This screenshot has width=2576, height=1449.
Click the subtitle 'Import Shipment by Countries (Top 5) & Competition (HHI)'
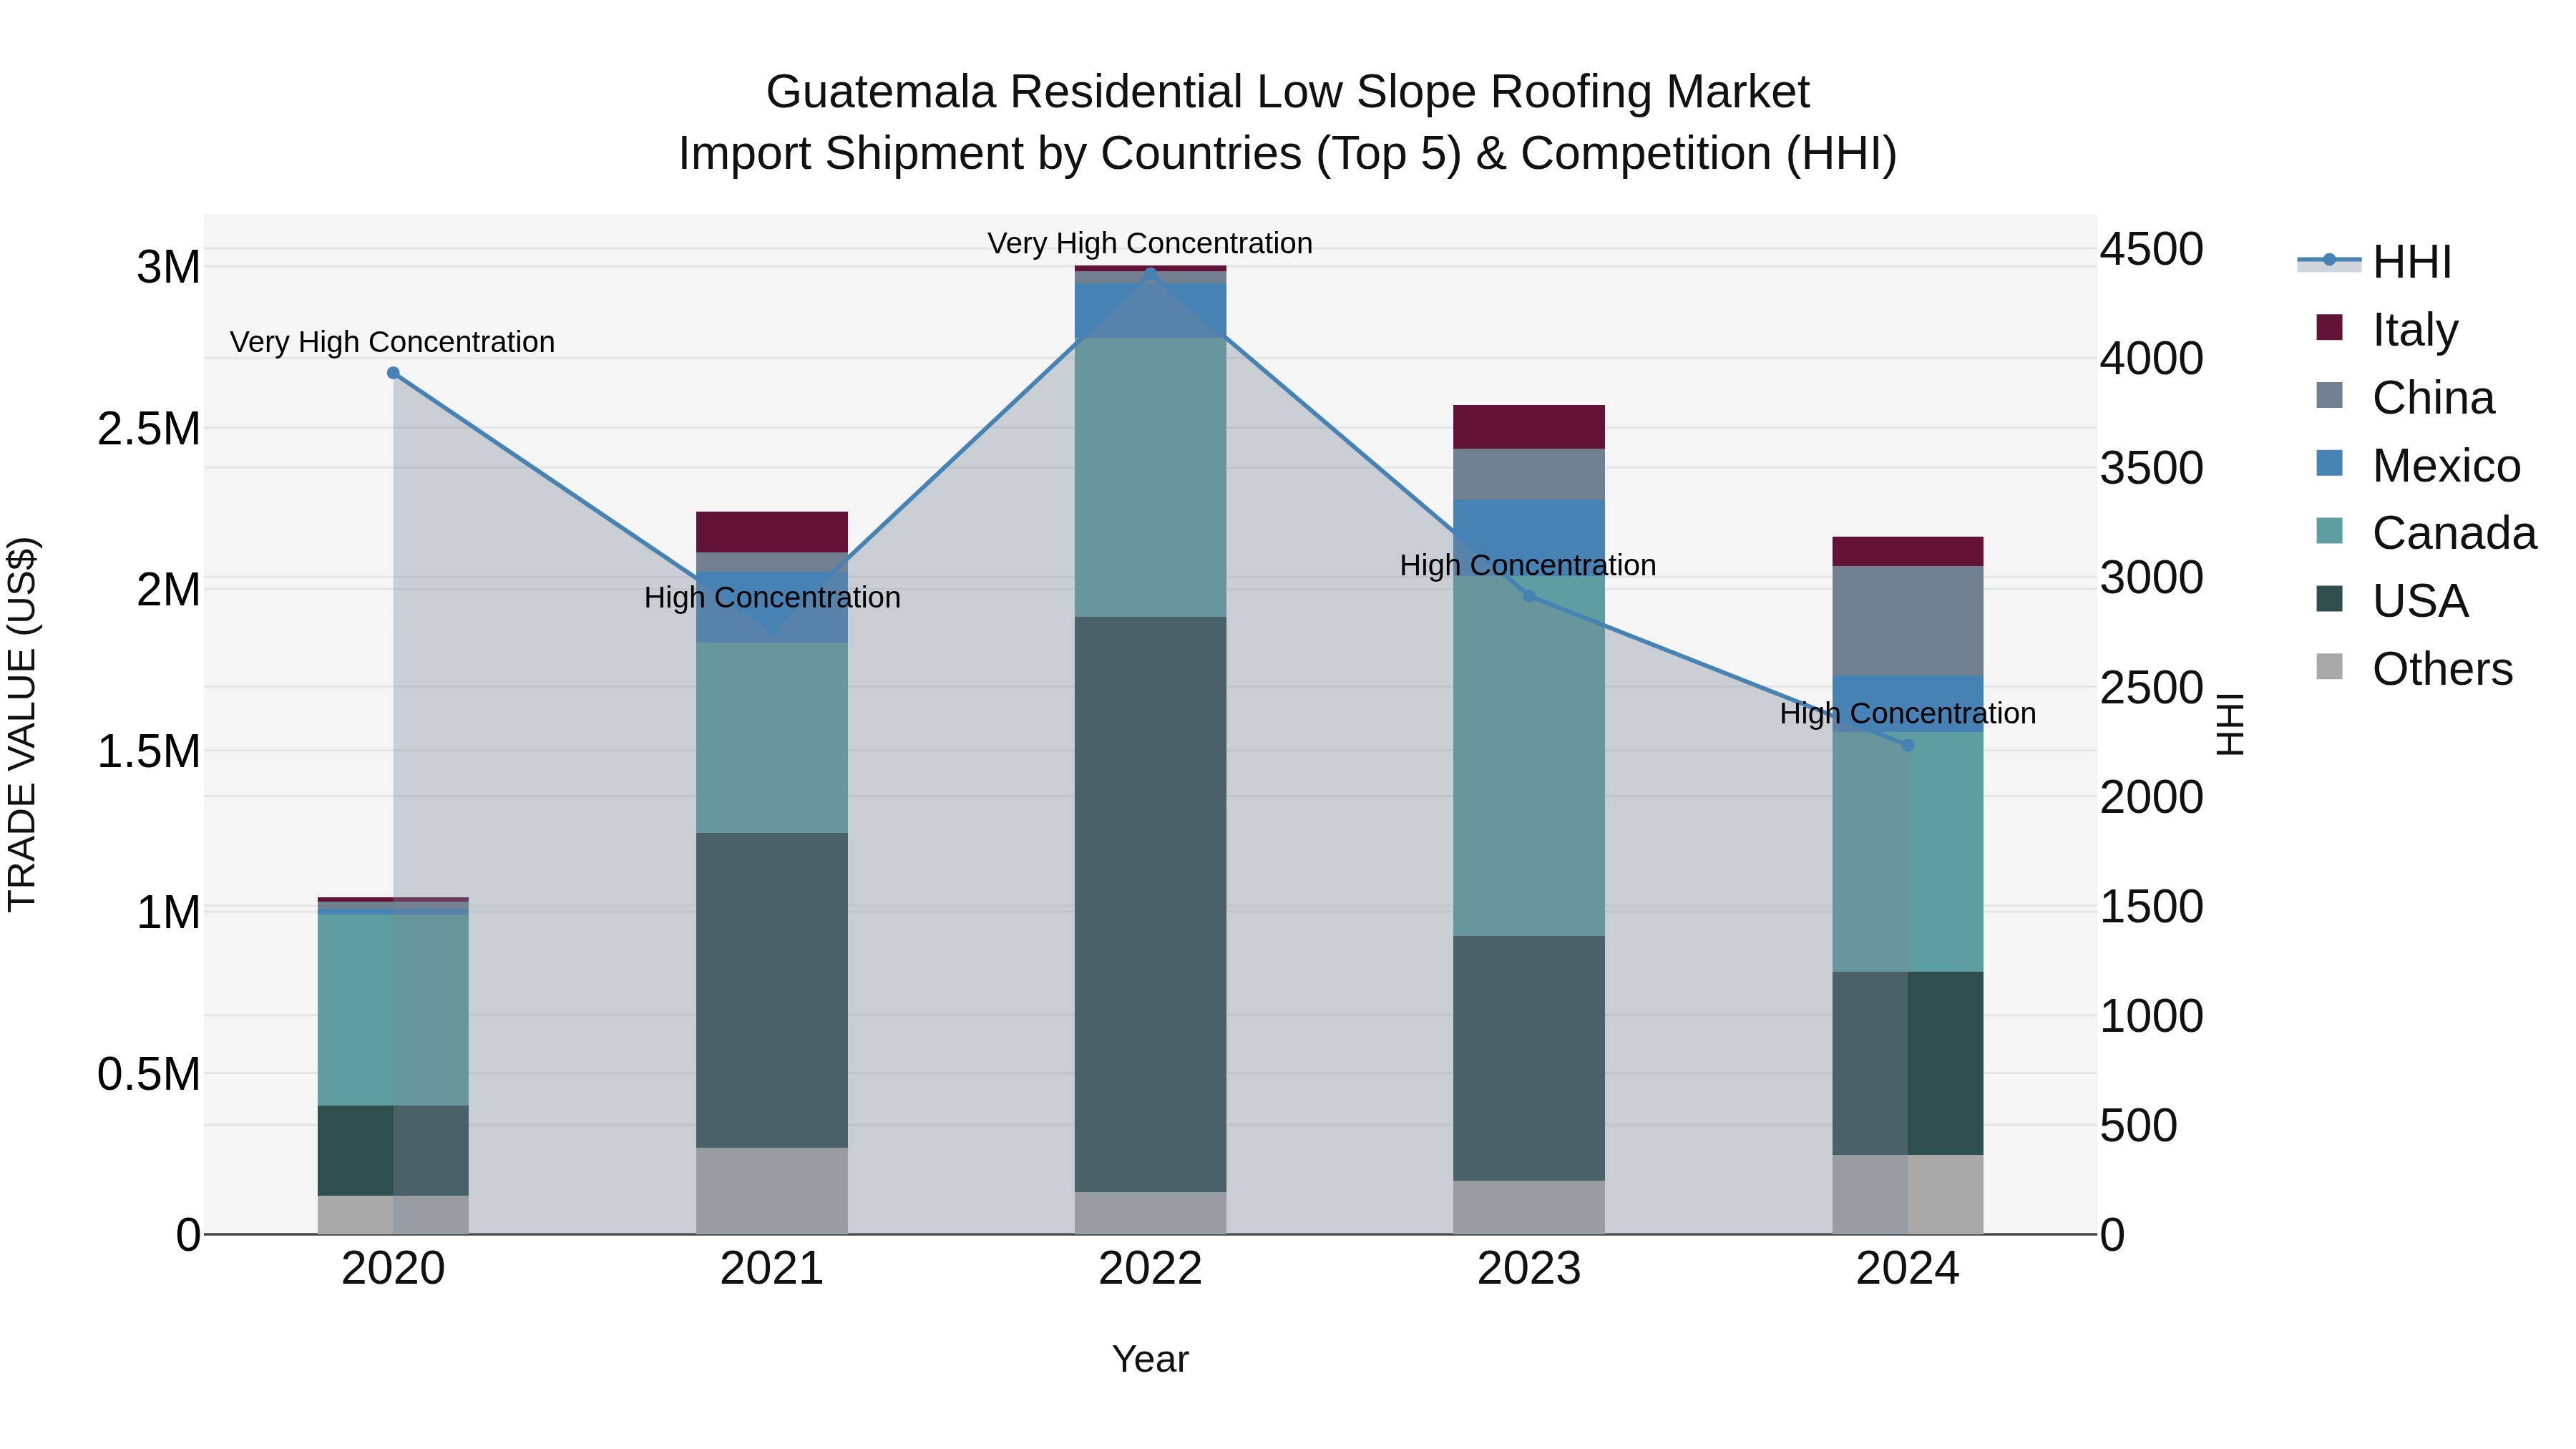[x=1288, y=154]
